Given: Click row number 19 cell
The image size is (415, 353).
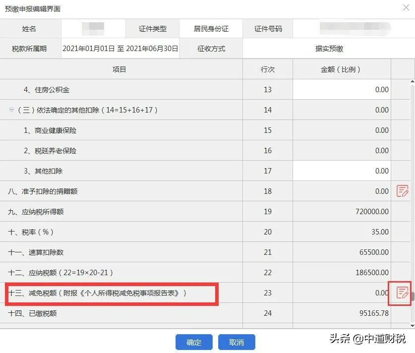Looking at the screenshot, I should [x=268, y=211].
